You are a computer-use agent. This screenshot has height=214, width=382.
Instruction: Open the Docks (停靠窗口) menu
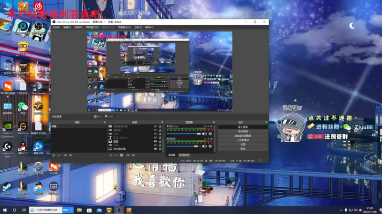click(x=92, y=28)
